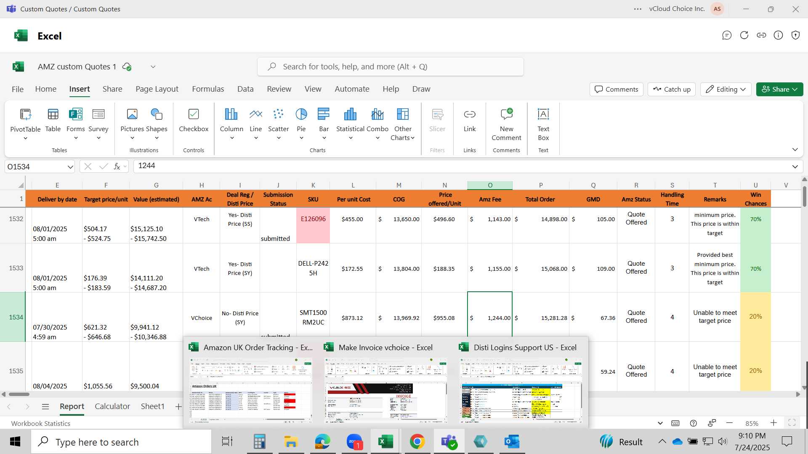Click the Catch up button
Image resolution: width=808 pixels, height=454 pixels.
[x=672, y=89]
